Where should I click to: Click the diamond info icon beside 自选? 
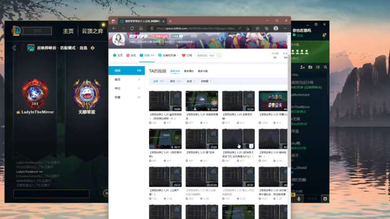click(x=93, y=48)
